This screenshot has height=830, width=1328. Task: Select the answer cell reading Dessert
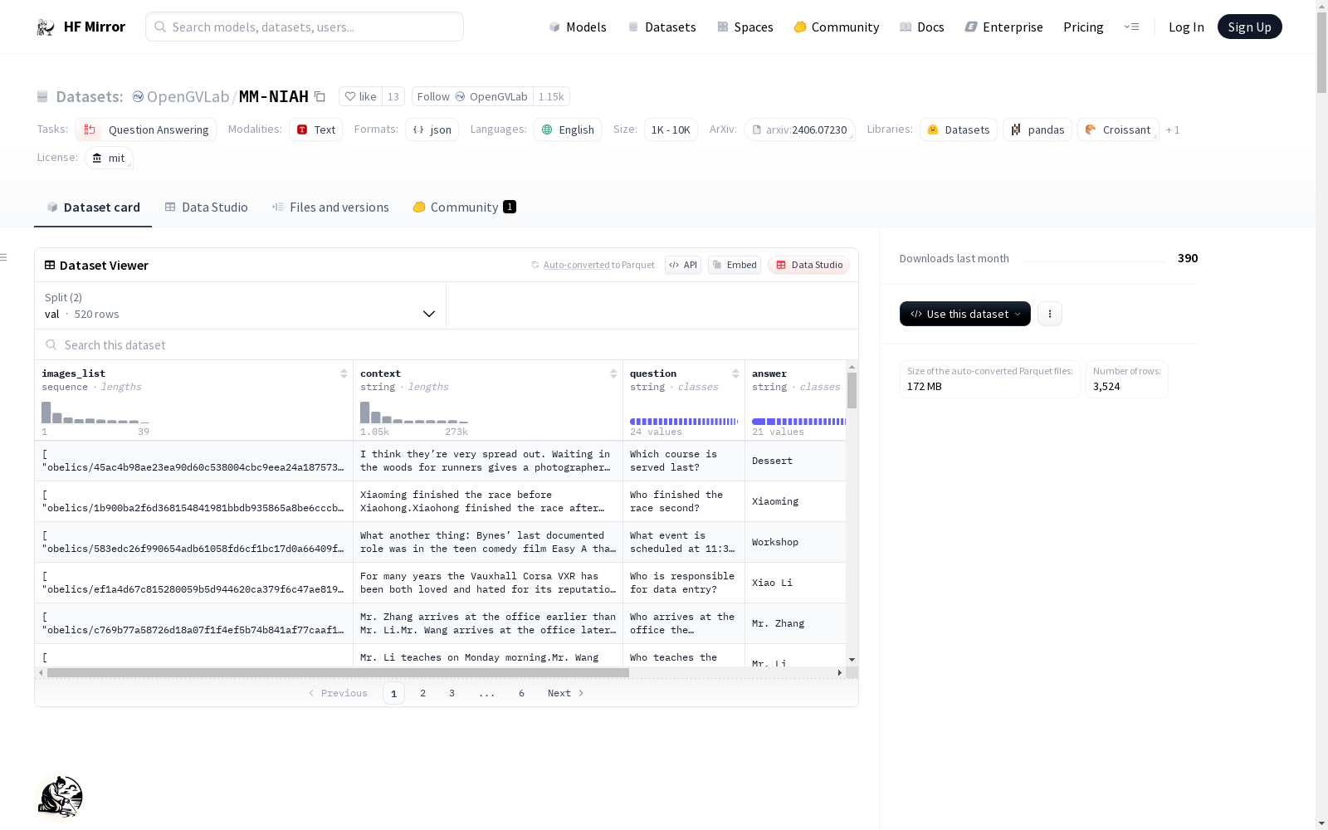pyautogui.click(x=795, y=461)
